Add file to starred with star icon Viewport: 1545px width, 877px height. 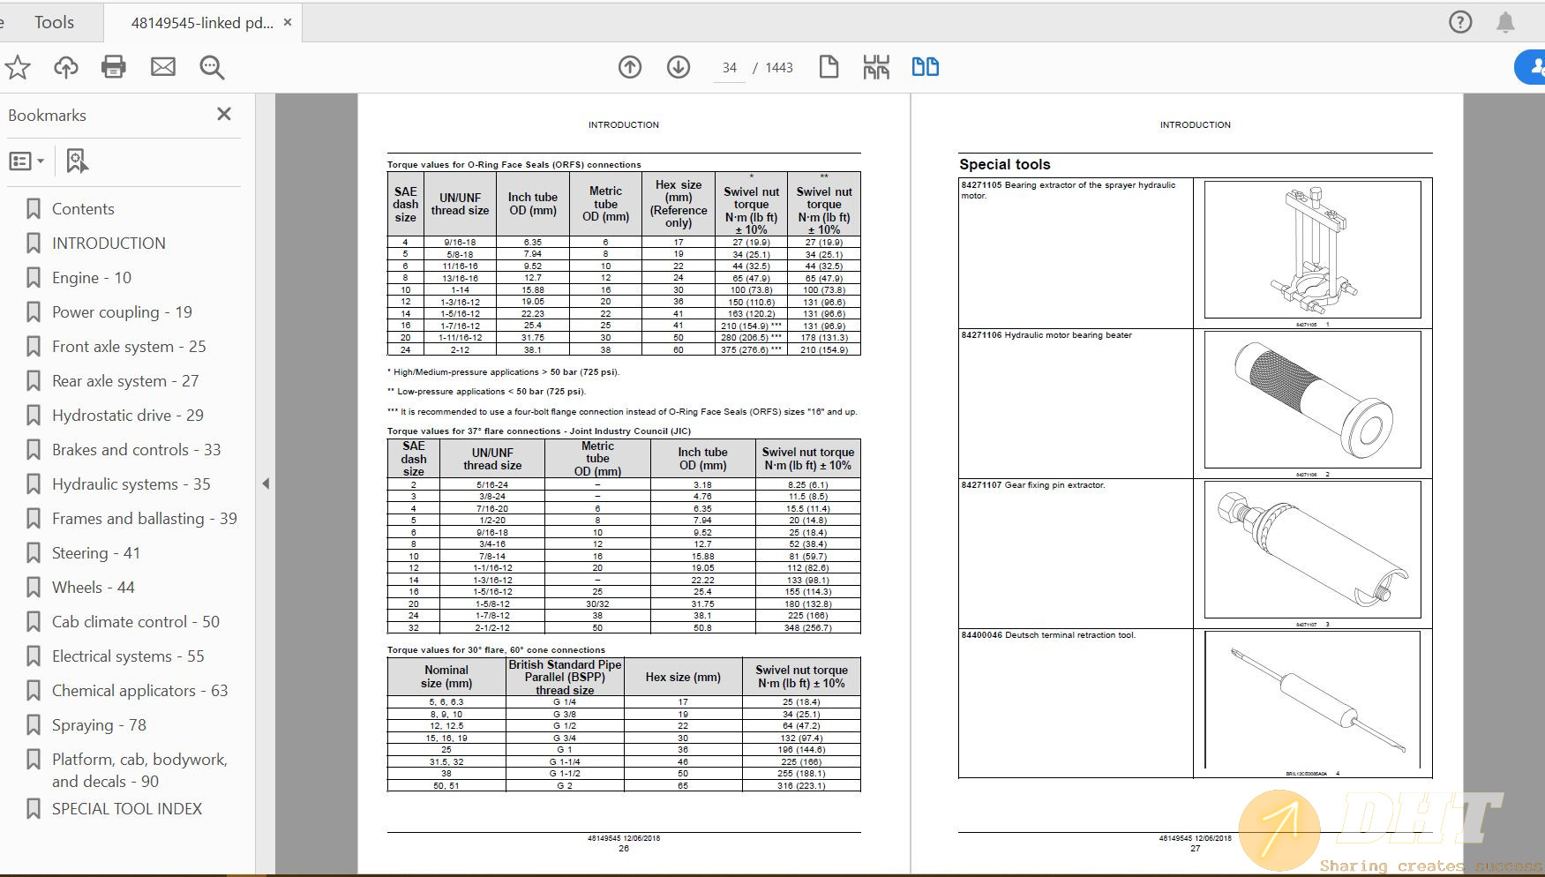18,67
